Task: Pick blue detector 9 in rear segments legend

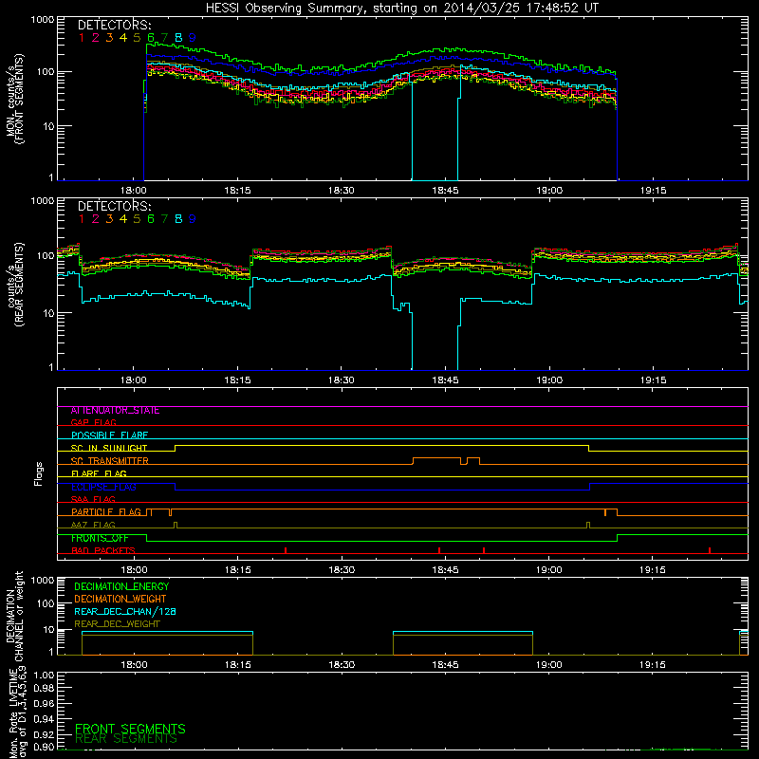Action: click(x=193, y=219)
